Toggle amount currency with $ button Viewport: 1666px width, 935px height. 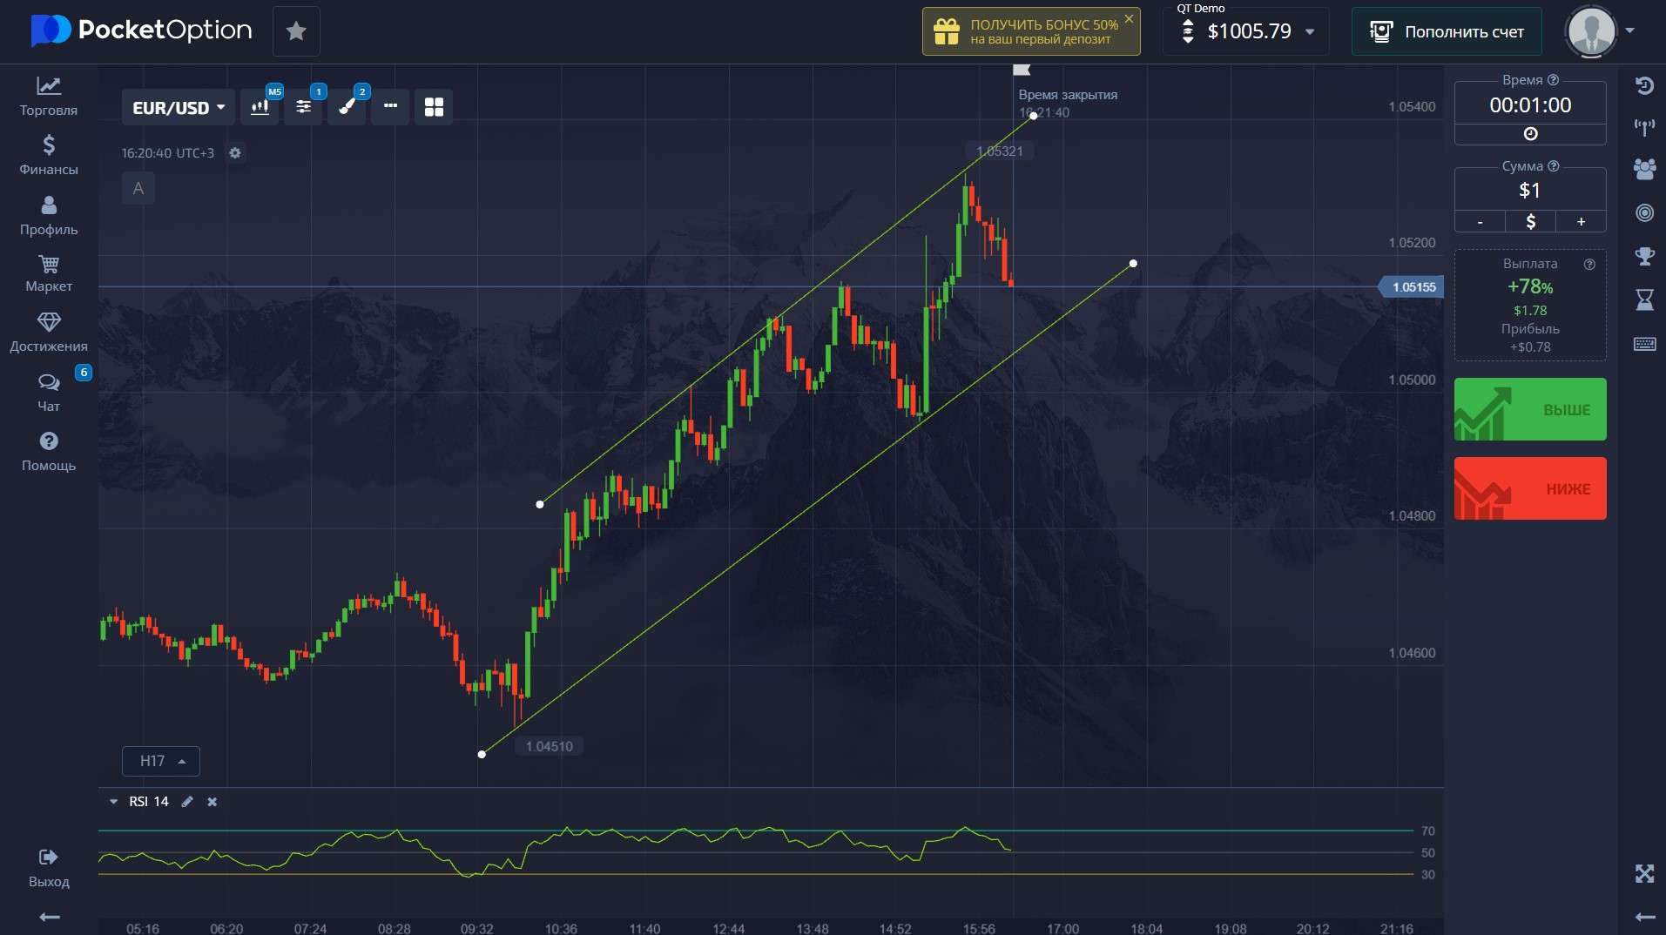(x=1530, y=222)
